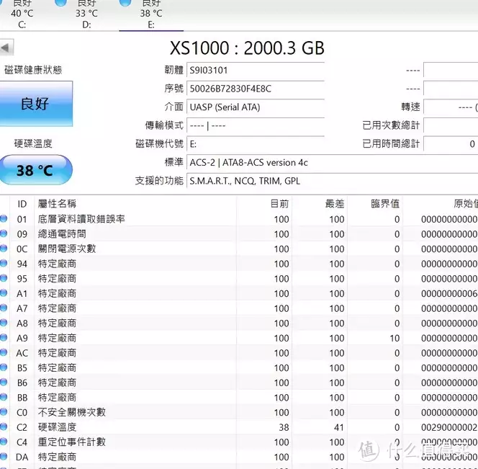Image resolution: width=478 pixels, height=469 pixels.
Task: Click the 轉速 rotation rate field
Action: pos(451,107)
